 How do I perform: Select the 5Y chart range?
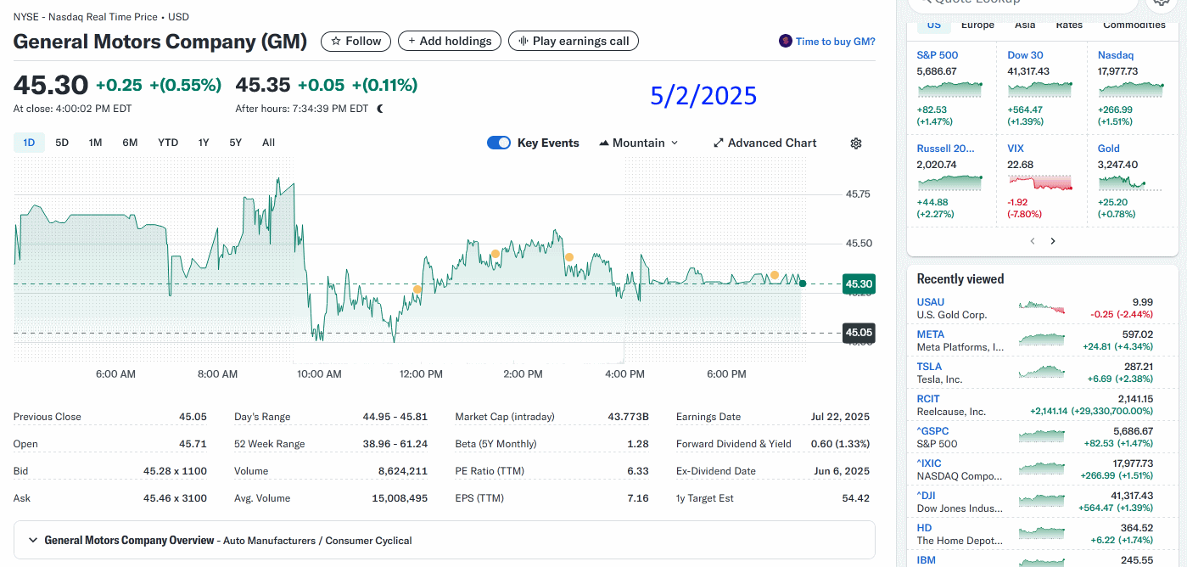click(236, 143)
